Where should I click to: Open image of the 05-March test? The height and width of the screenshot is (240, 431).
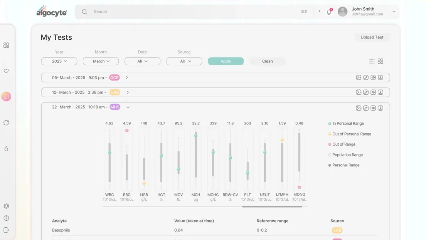[x=359, y=77]
